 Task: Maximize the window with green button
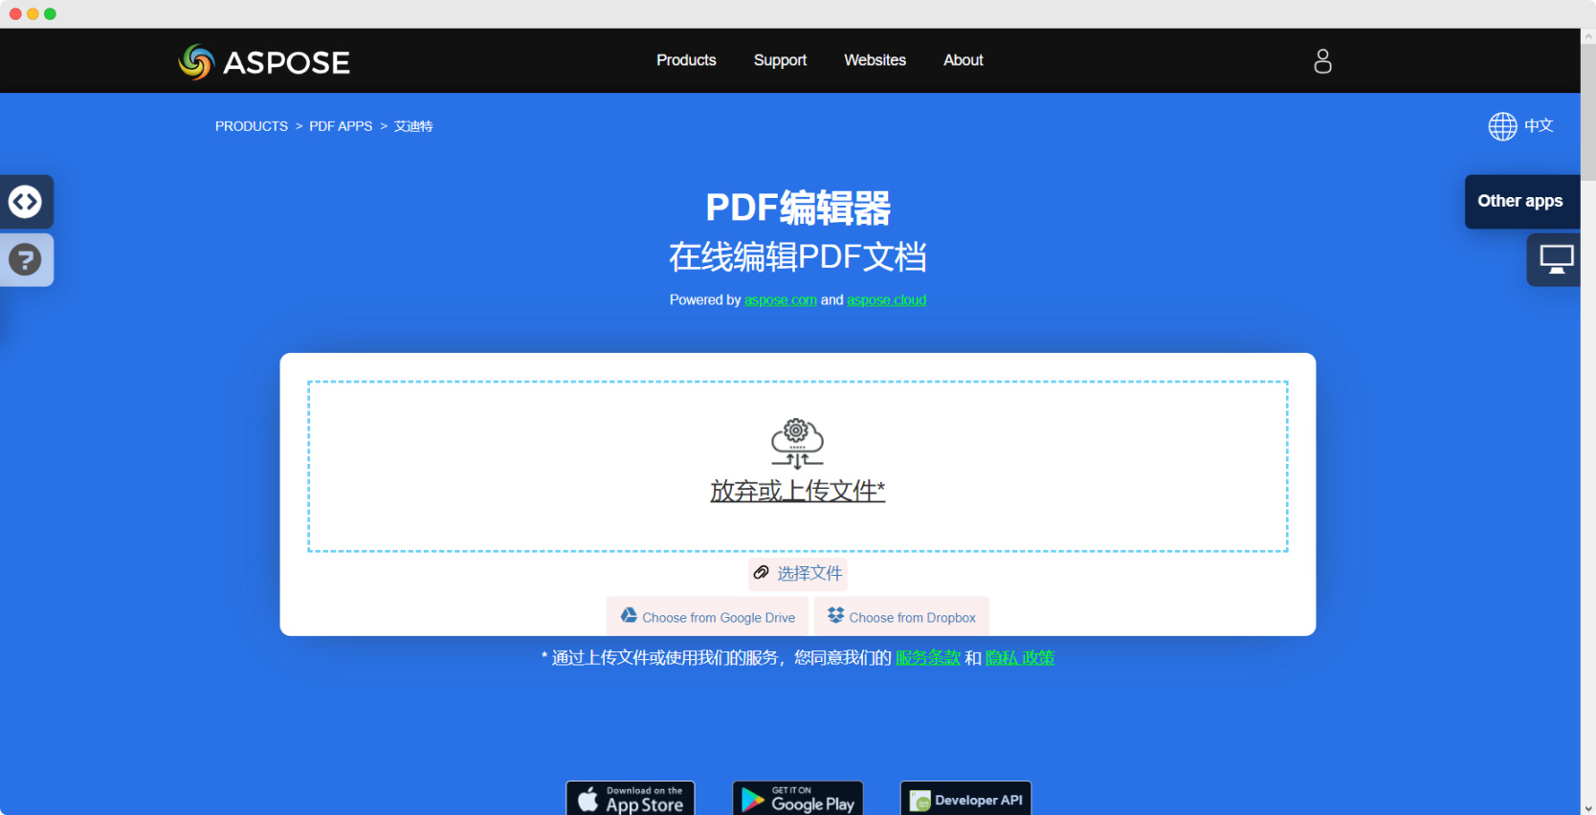[x=50, y=14]
